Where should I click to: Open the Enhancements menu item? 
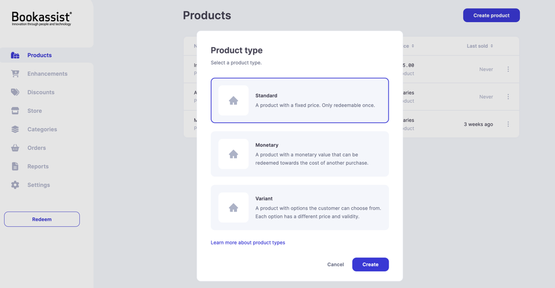(47, 74)
